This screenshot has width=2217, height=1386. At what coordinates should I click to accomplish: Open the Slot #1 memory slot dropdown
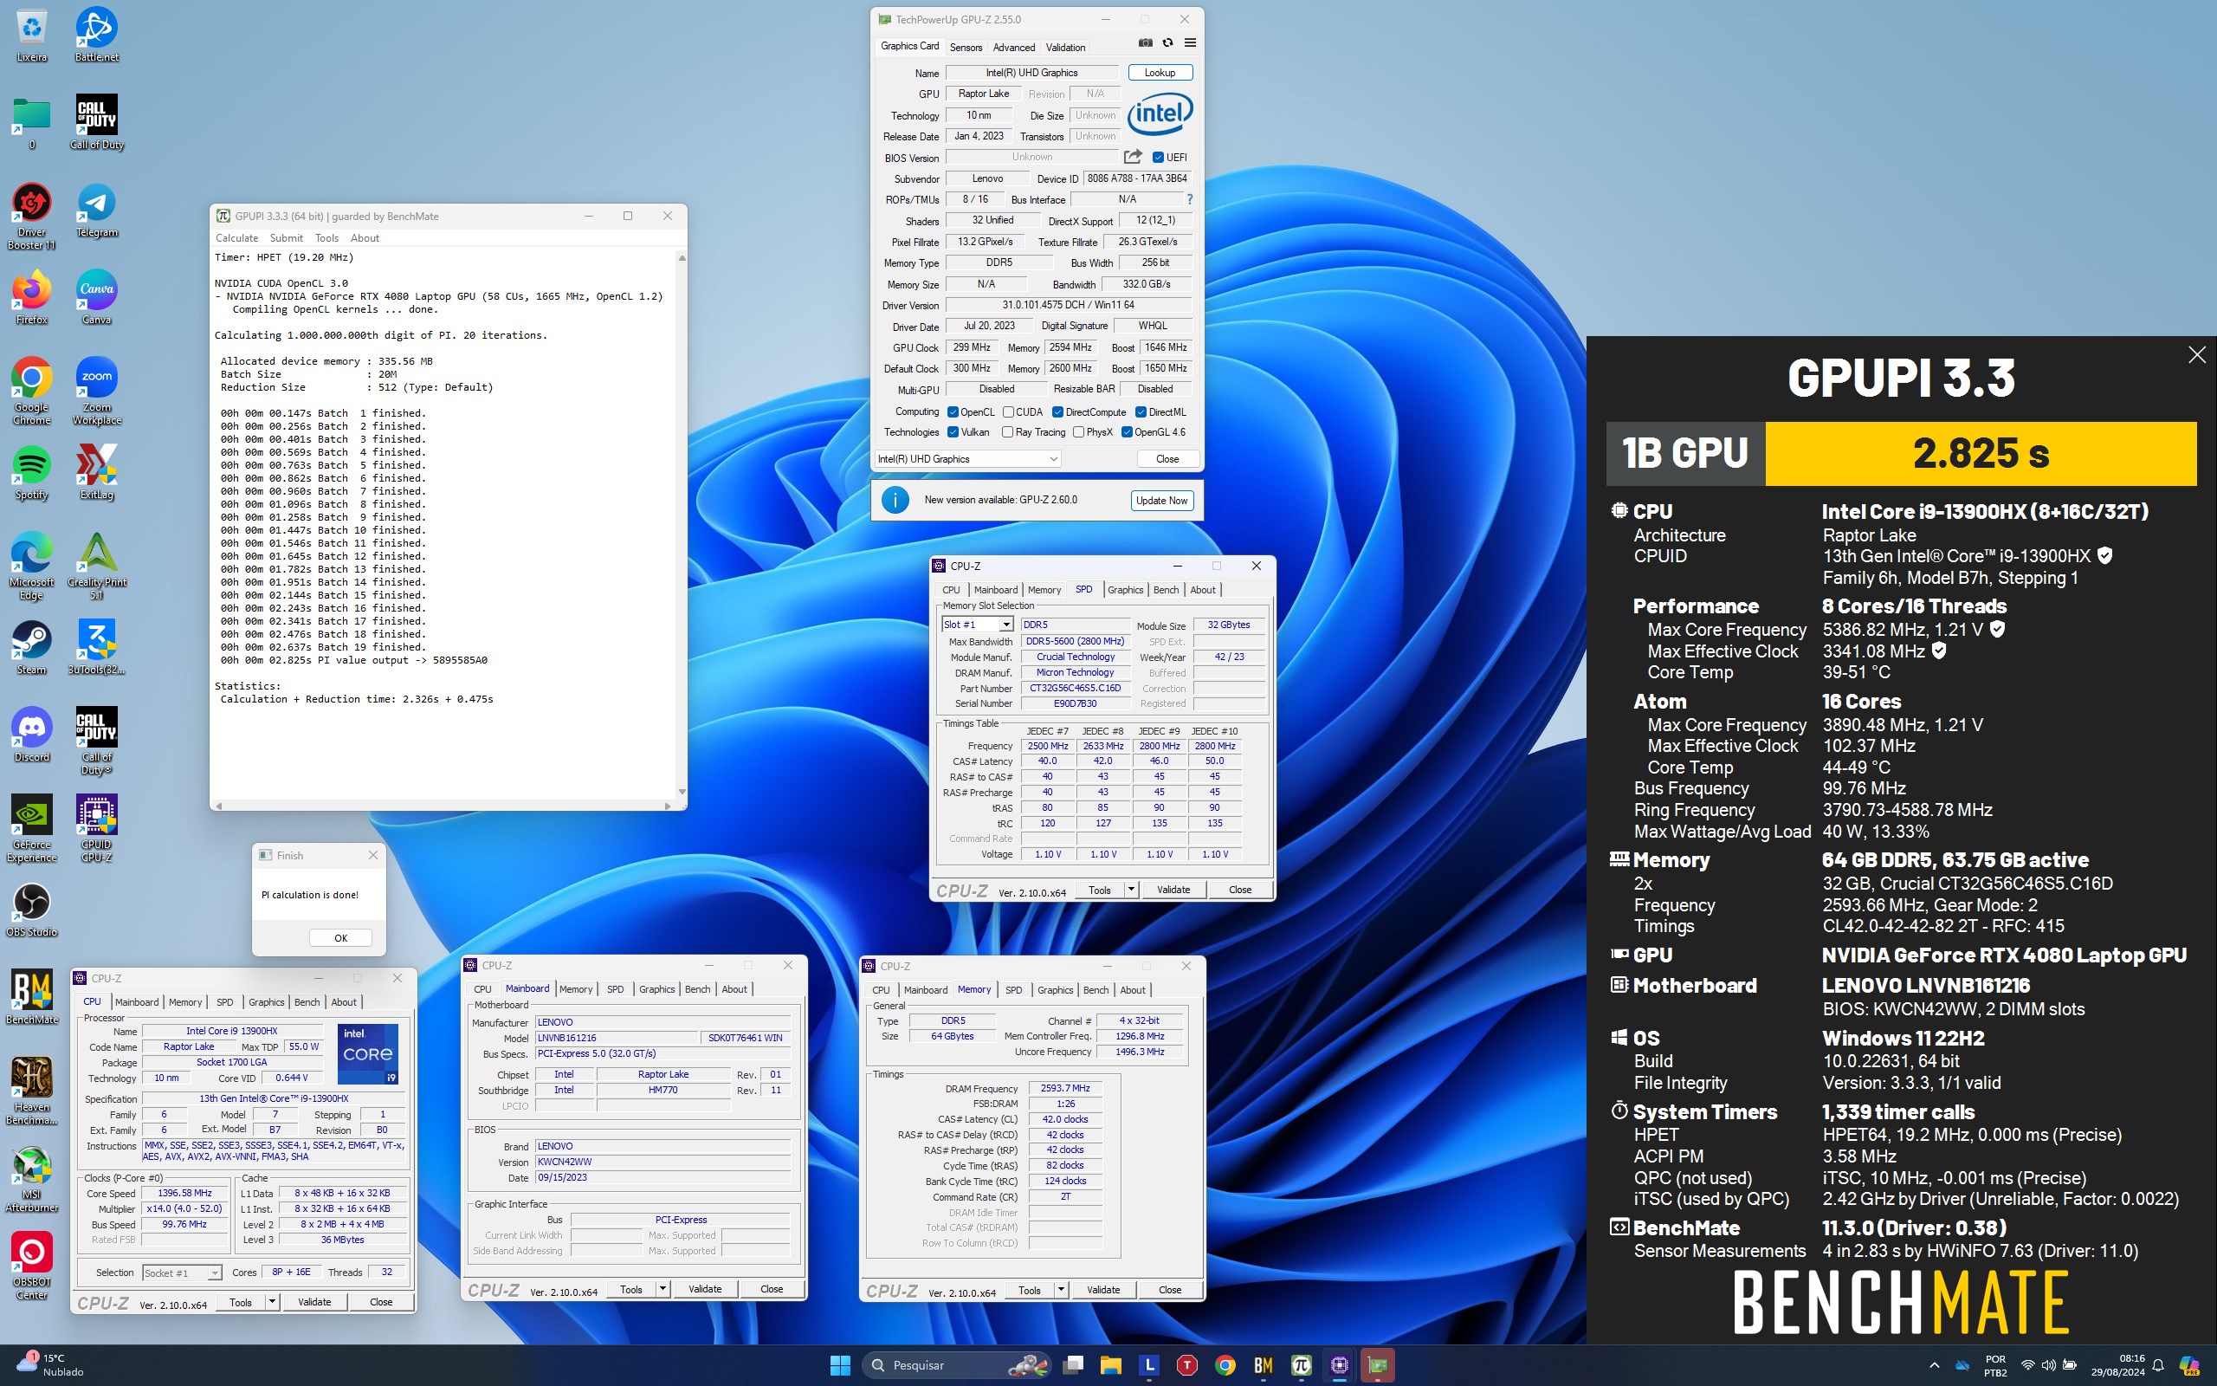pyautogui.click(x=977, y=625)
